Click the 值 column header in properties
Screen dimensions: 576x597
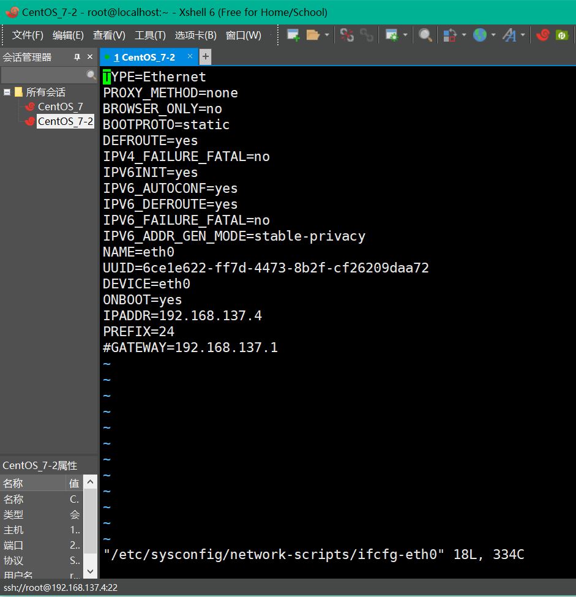(74, 483)
